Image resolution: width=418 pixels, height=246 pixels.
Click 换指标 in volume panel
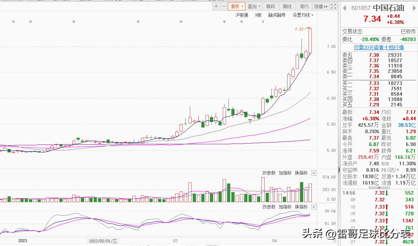301,173
